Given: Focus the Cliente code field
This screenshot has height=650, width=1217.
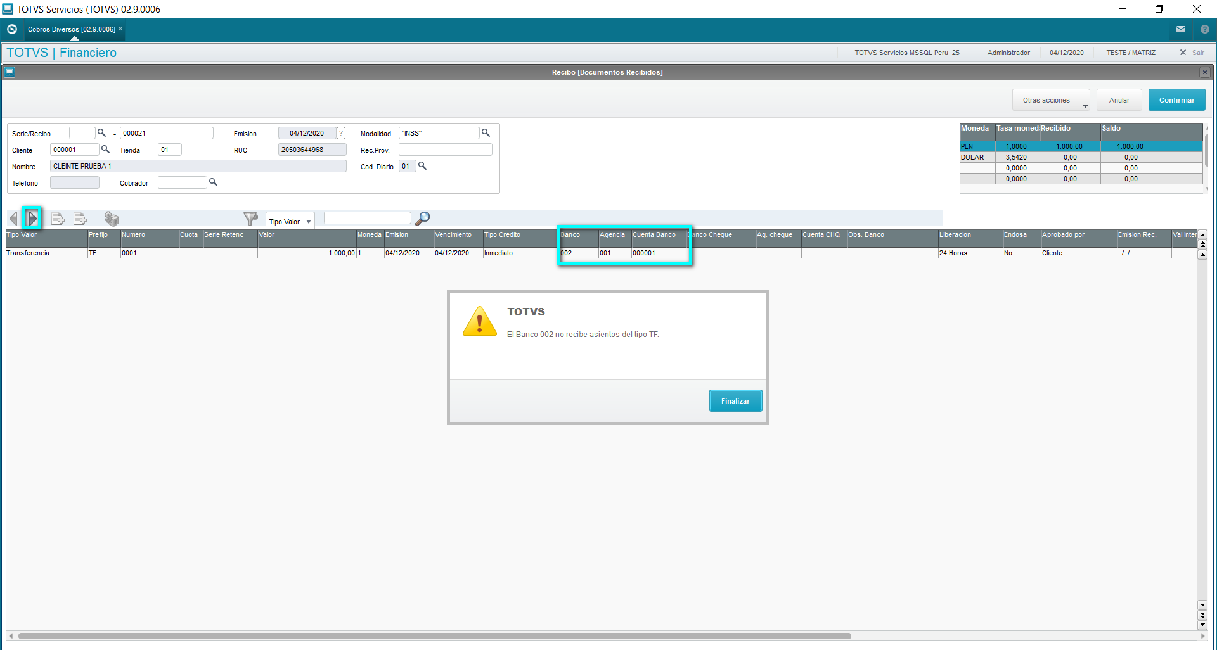Looking at the screenshot, I should (75, 150).
